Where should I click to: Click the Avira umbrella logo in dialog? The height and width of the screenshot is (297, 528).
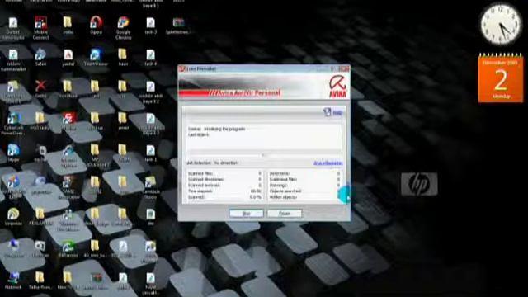click(x=337, y=86)
